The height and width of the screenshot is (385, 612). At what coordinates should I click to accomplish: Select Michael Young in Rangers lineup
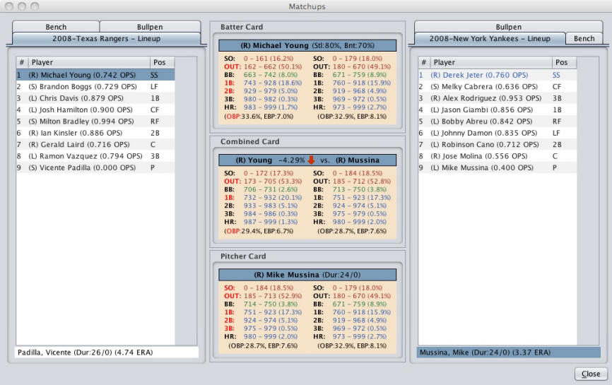(95, 75)
